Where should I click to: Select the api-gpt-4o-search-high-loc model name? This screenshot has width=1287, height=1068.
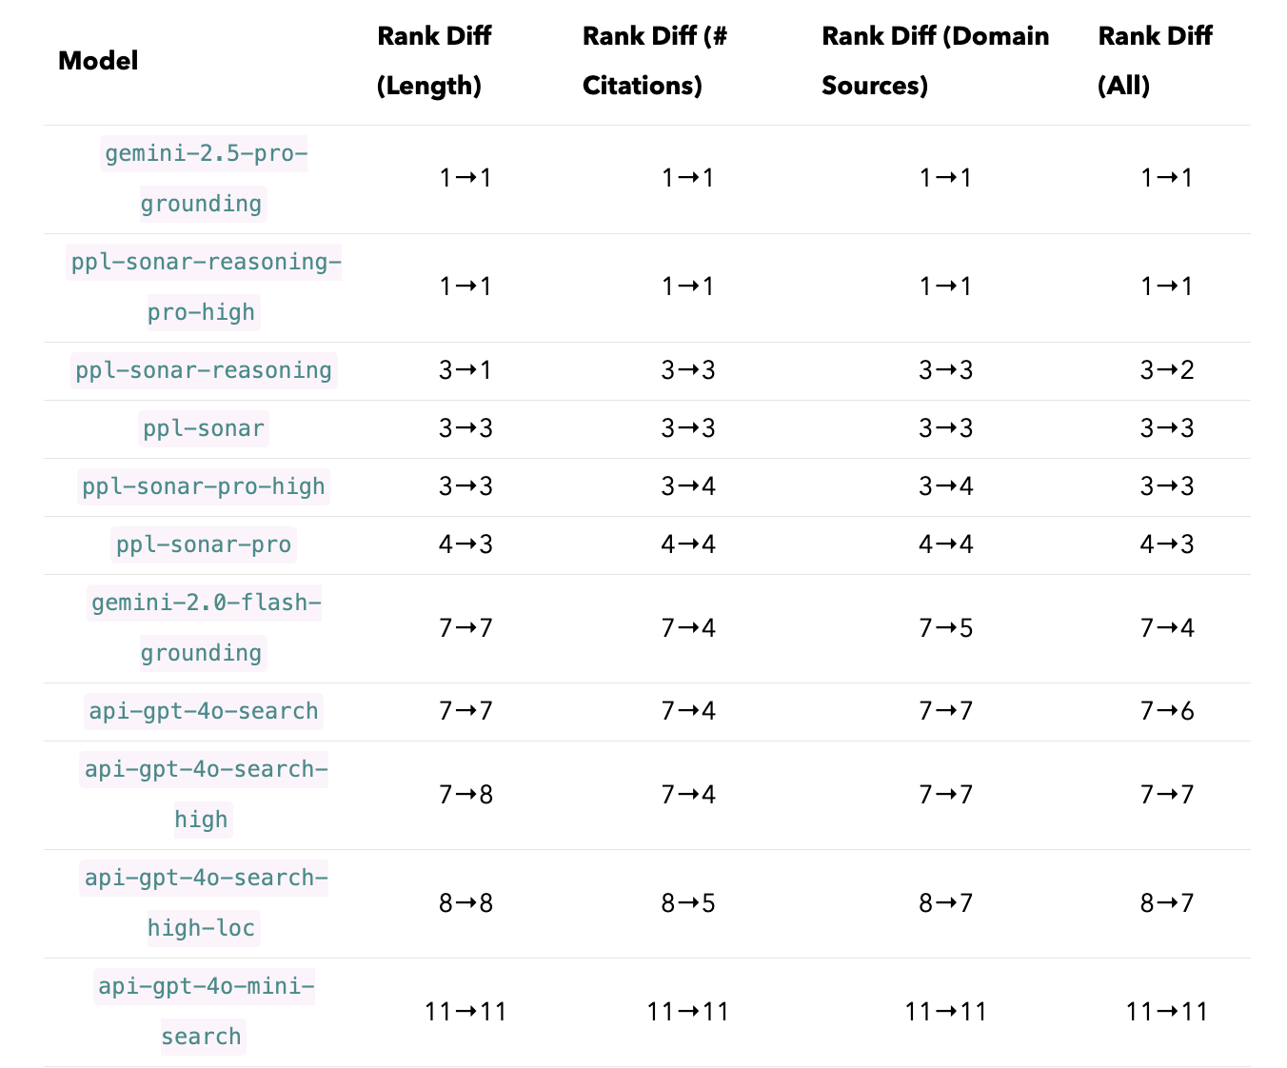click(204, 902)
